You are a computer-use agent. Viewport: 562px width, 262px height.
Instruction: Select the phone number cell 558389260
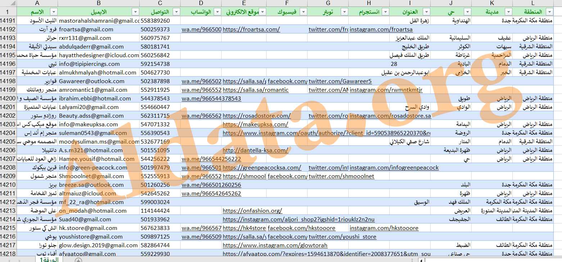(160, 21)
